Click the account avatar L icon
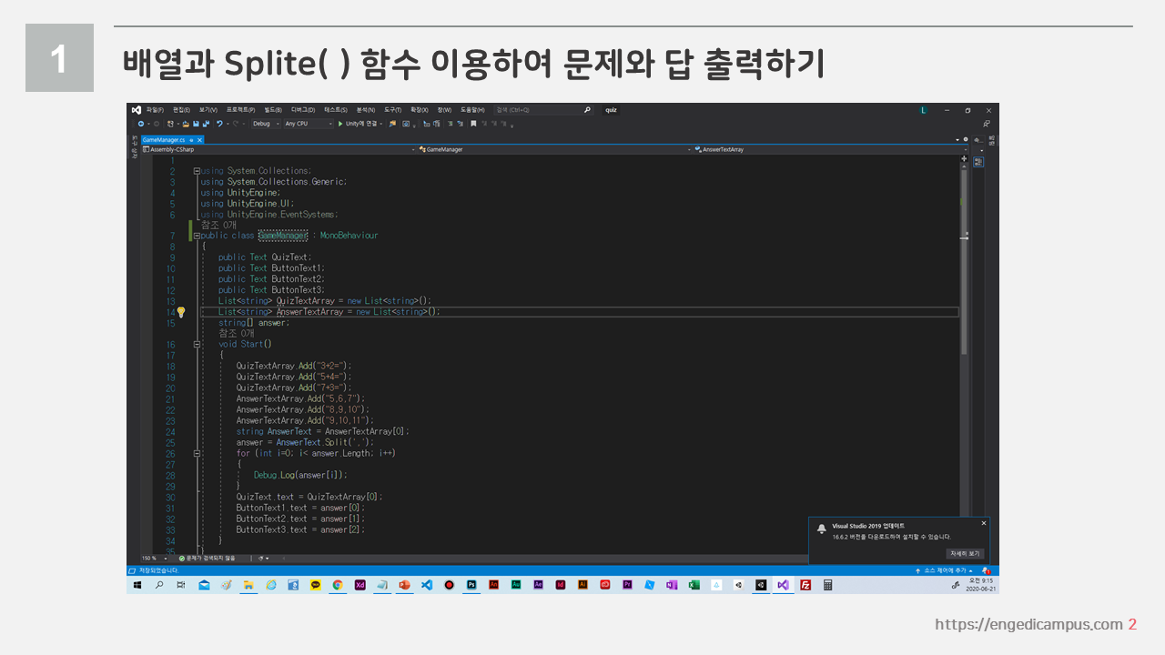1165x655 pixels. tap(923, 110)
